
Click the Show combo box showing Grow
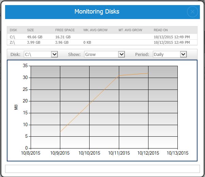[105, 54]
